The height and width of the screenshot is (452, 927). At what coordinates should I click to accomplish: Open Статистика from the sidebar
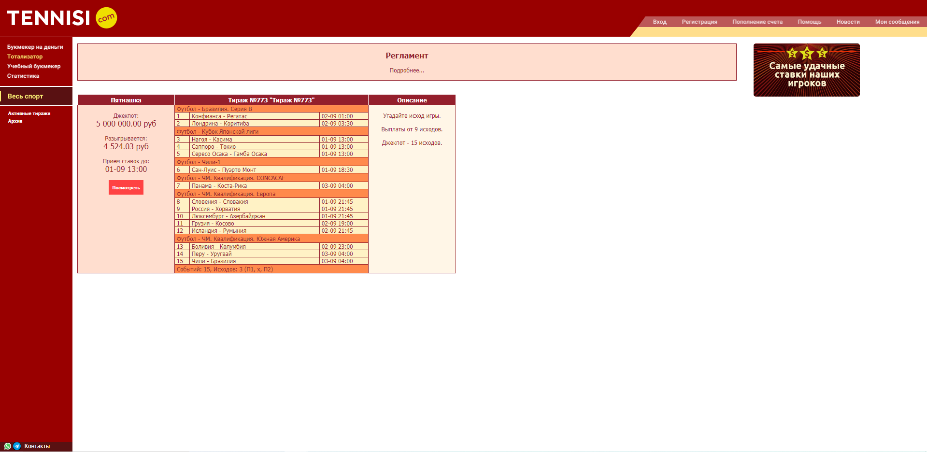click(x=23, y=76)
